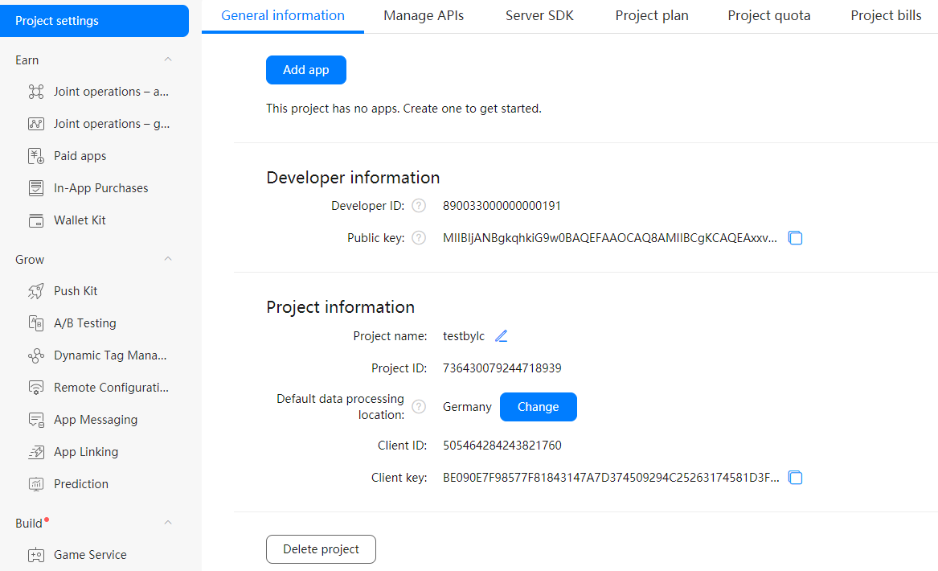
Task: Change the default data processing location
Action: click(538, 407)
